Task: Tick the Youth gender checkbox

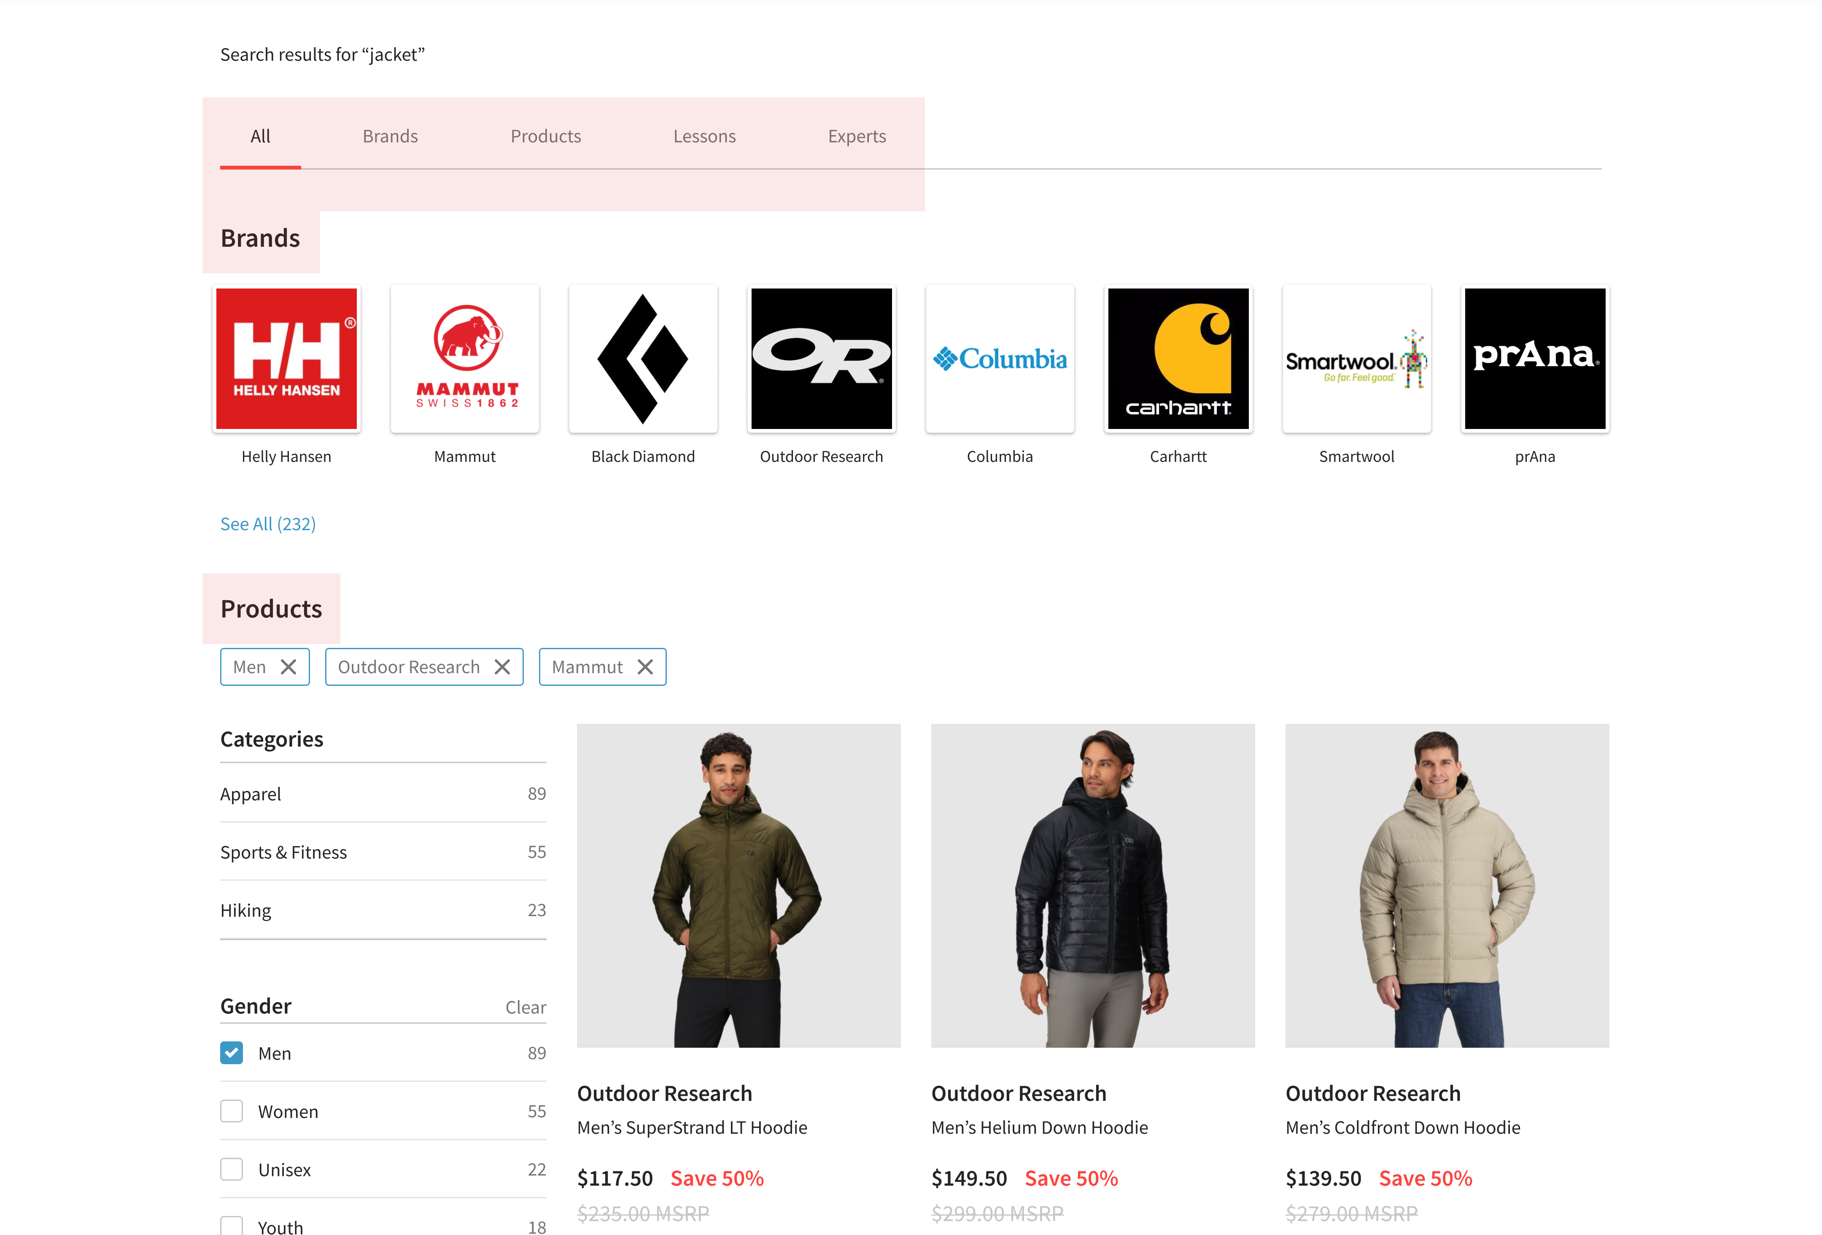Action: (231, 1227)
